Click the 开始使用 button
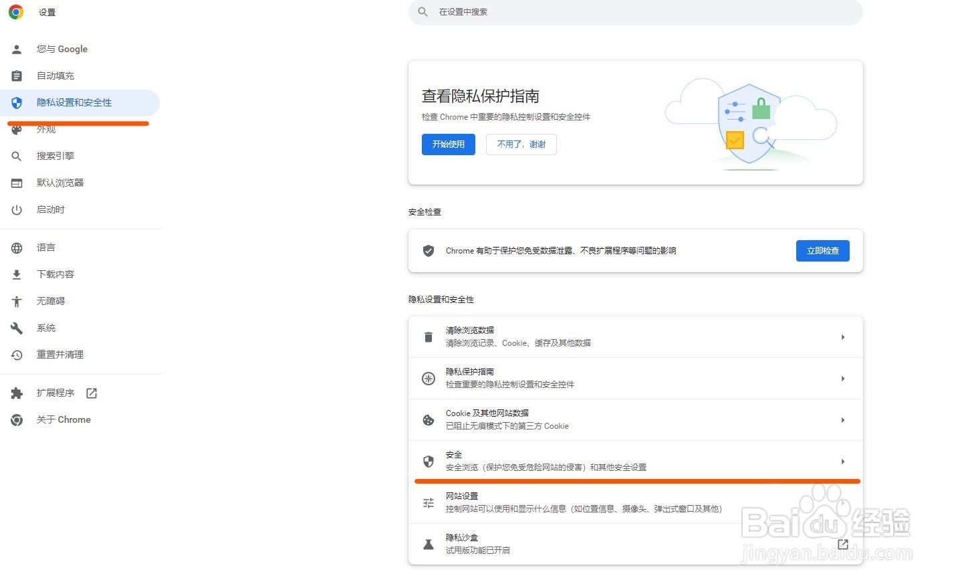 point(448,144)
